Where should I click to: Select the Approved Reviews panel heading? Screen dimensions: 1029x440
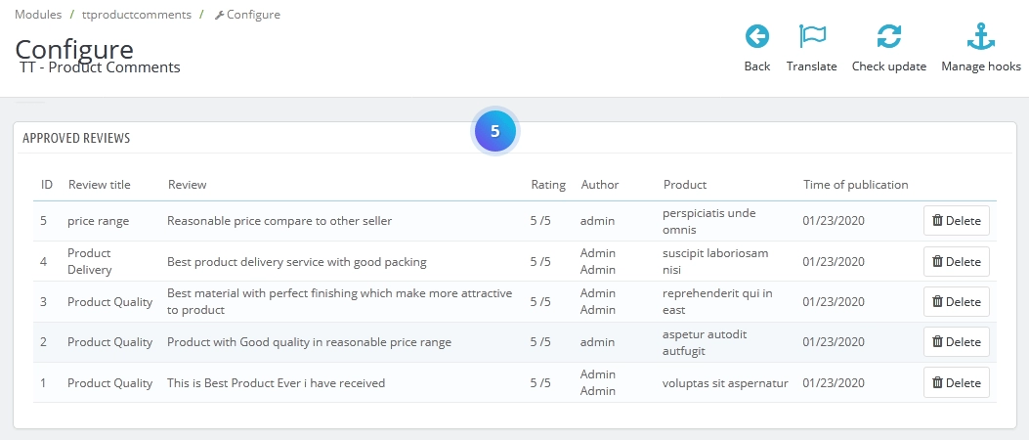click(x=76, y=139)
